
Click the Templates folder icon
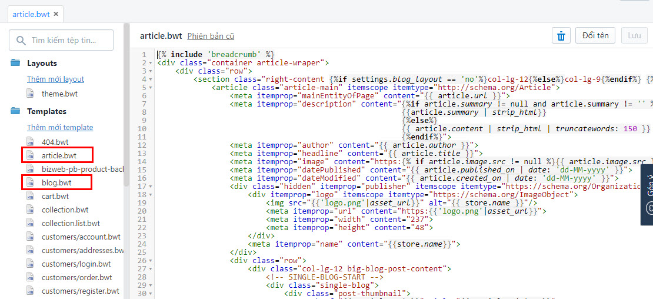(15, 111)
